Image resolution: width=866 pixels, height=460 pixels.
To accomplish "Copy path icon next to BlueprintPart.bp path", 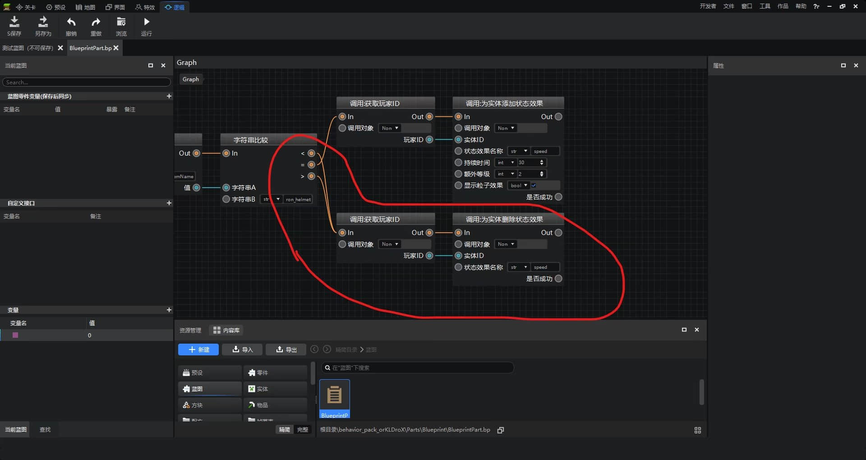I will 500,430.
